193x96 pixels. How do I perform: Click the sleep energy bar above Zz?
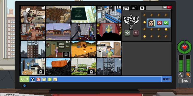coord(181,63)
